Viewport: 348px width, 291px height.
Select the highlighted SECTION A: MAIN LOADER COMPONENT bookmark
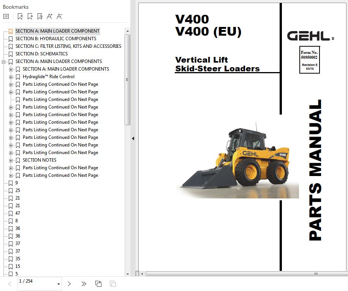pos(57,31)
